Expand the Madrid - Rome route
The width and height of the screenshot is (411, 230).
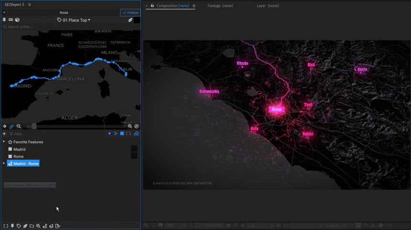click(4, 163)
